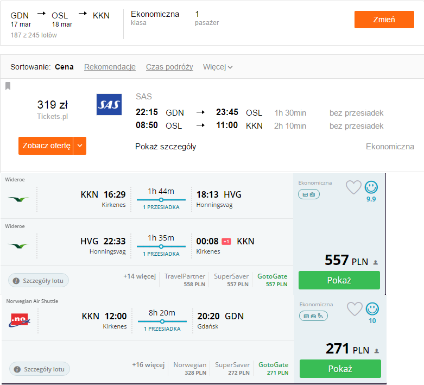Expand +14 więcej providers list
The height and width of the screenshot is (385, 424).
pos(140,276)
